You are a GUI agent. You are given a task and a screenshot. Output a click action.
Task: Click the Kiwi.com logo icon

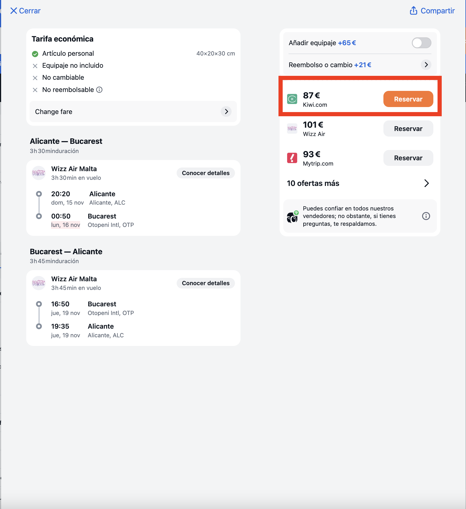coord(292,99)
